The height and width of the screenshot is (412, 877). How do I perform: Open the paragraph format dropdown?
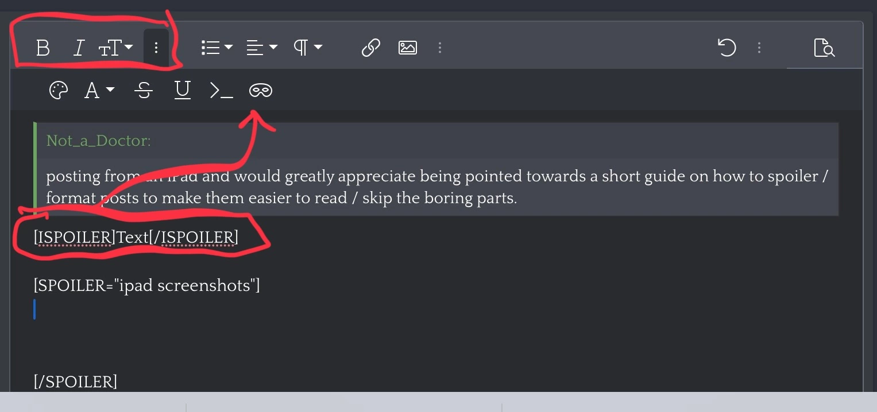(x=308, y=48)
